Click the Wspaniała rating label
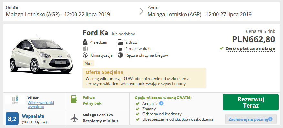 pos(33,116)
